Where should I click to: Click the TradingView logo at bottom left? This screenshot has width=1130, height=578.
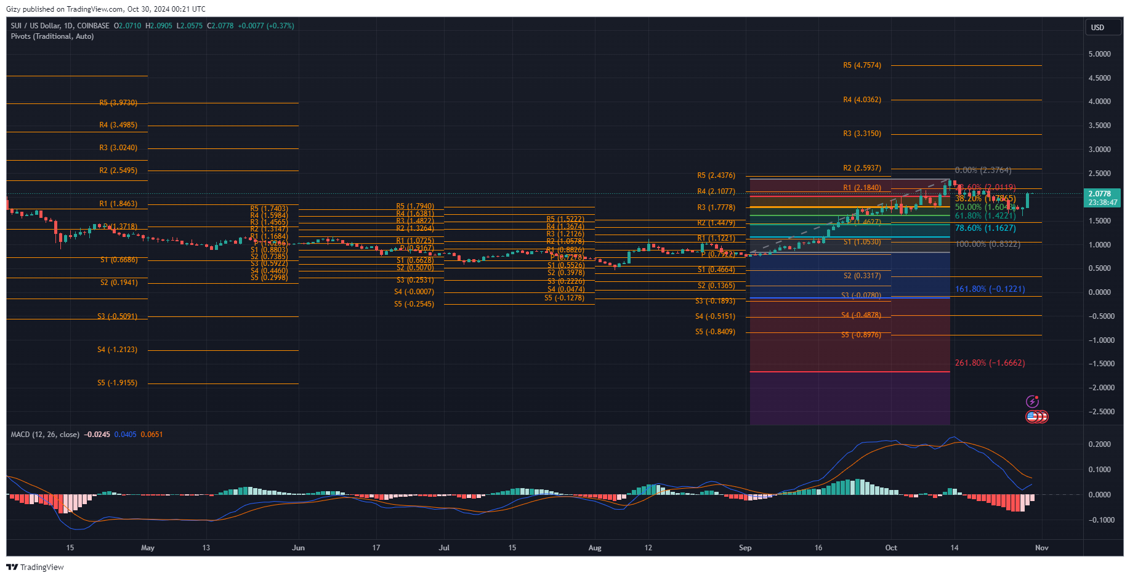[x=35, y=567]
